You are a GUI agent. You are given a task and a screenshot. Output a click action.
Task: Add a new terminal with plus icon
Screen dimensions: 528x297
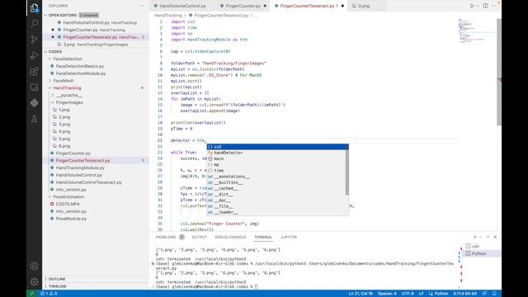pos(475,237)
